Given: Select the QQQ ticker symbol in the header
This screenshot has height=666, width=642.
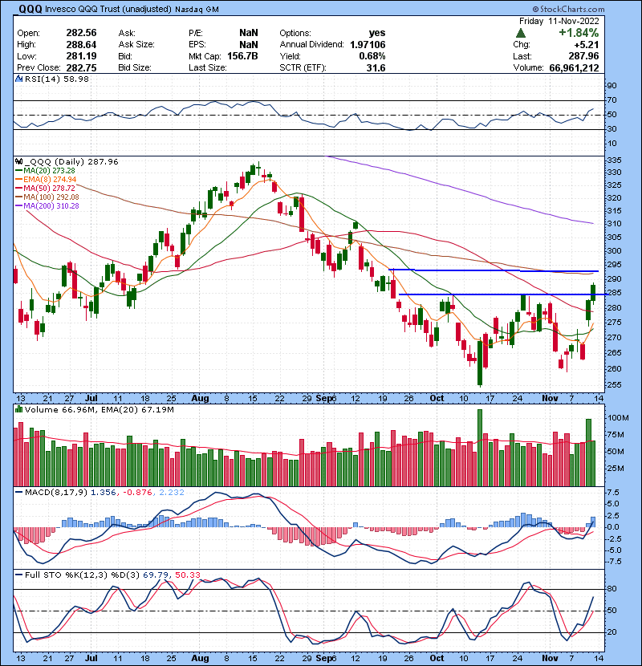Looking at the screenshot, I should pyautogui.click(x=30, y=9).
